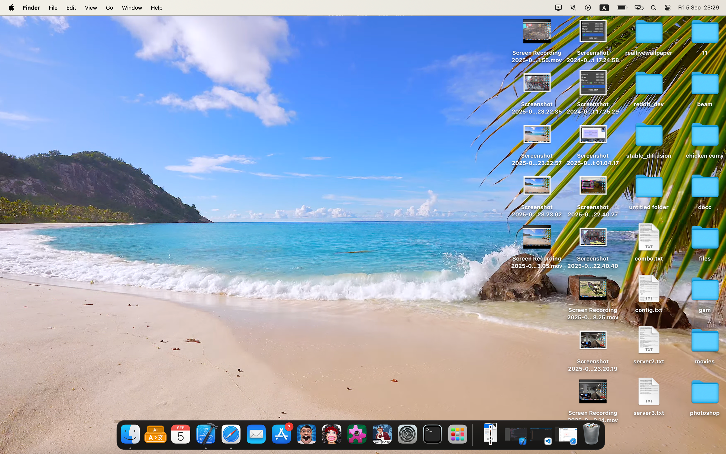Select the combo.txt file on desktop
726x454 pixels.
(649, 238)
